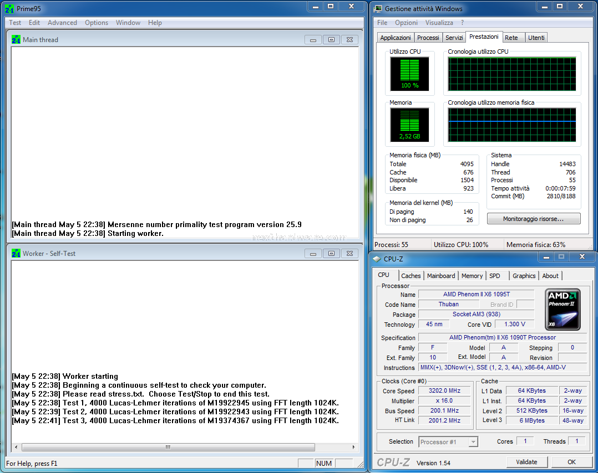Click the Monitoraggio risorse button
Image resolution: width=598 pixels, height=473 pixels.
click(534, 219)
